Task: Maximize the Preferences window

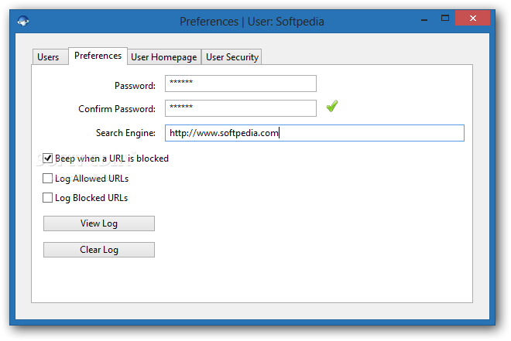Action: pos(445,19)
